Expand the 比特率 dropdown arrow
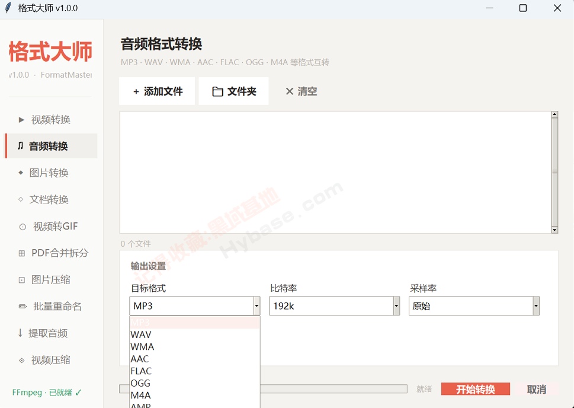 [396, 306]
